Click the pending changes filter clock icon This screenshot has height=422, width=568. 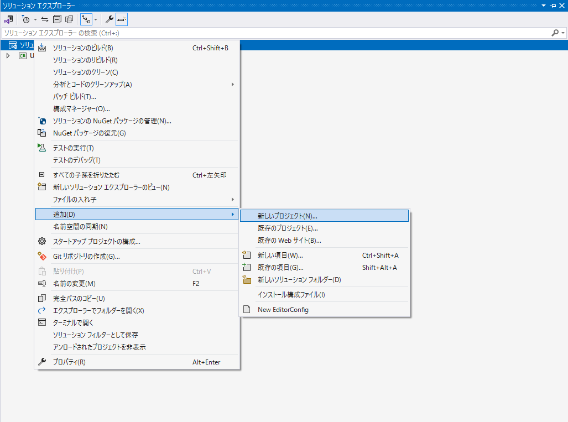(x=25, y=19)
